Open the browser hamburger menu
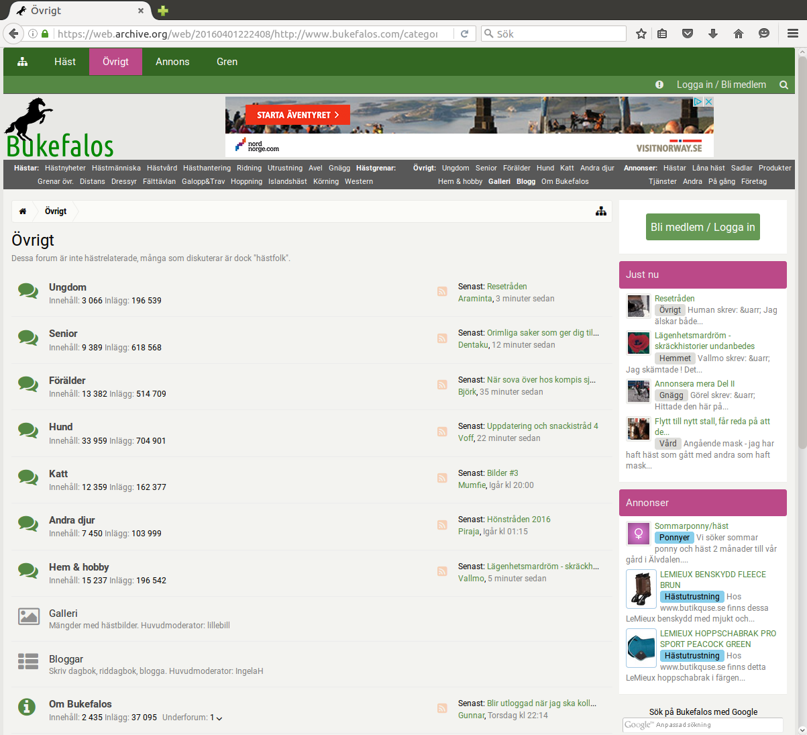 pos(792,34)
